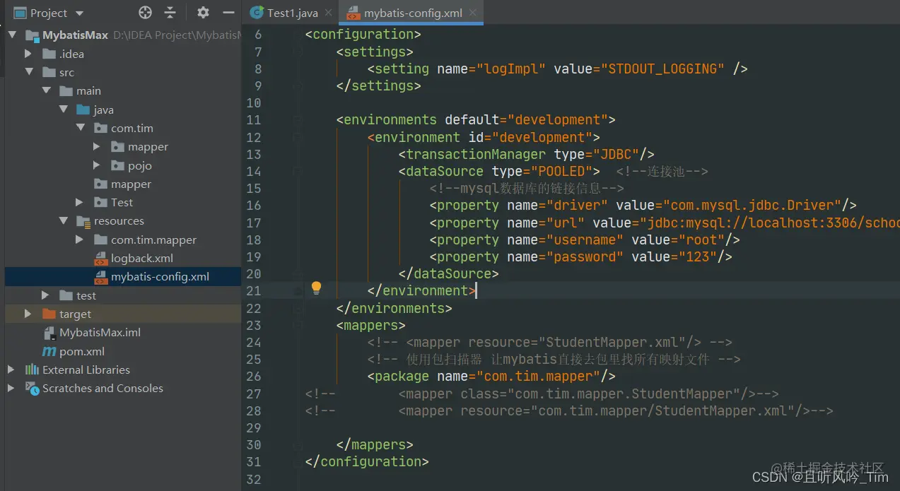Expand the com.tim.mapper folder arrow

tap(80, 239)
